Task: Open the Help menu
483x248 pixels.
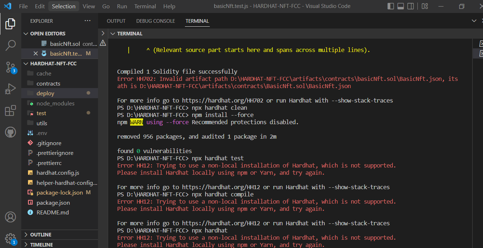Action: [x=169, y=6]
